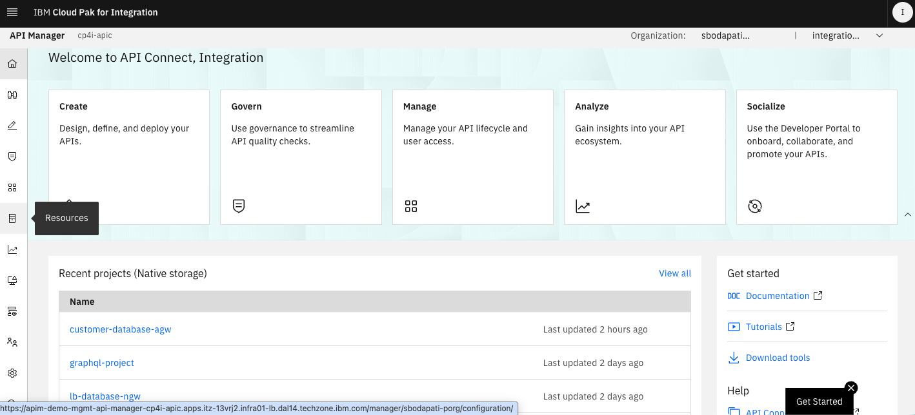Open the Members people sidebar icon

12,342
